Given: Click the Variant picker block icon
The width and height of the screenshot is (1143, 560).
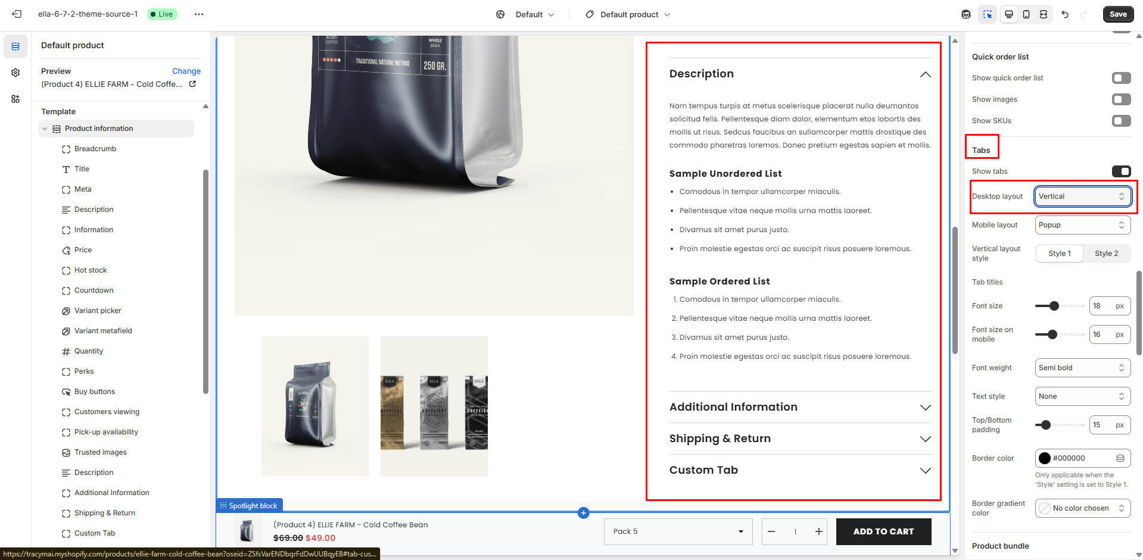Looking at the screenshot, I should 66,311.
